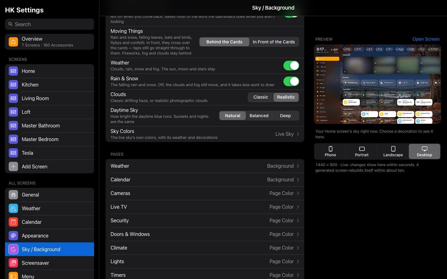Switch preview to Desktop tab

pos(424,151)
